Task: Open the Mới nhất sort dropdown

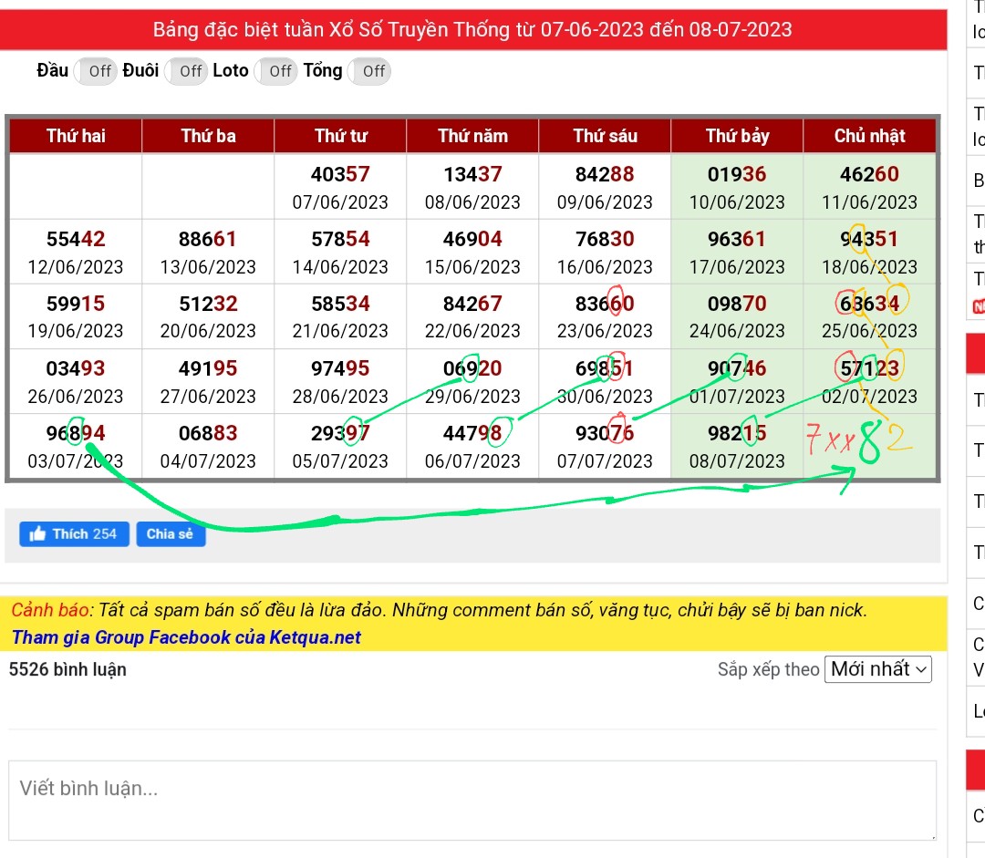Action: pos(877,669)
